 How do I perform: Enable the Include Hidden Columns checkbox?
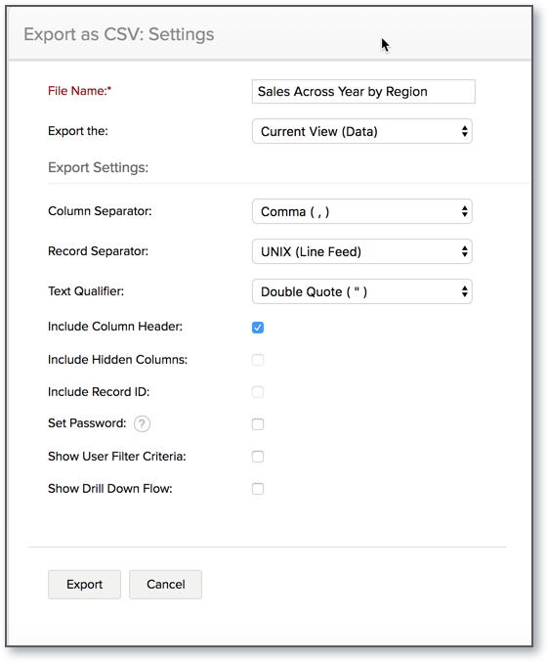258,360
